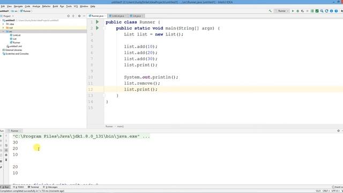Toggle soft-wrap icon in Run console
The height and width of the screenshot is (193, 343).
(x=6, y=145)
